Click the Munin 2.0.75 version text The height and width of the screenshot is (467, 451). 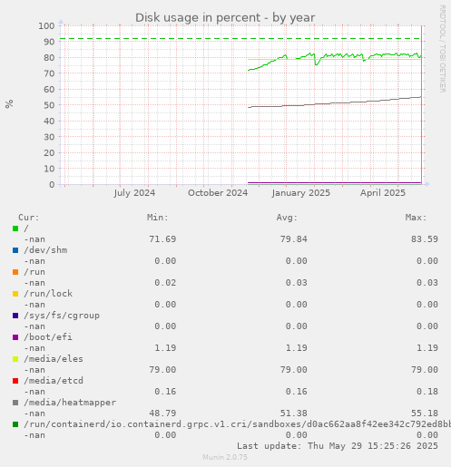click(x=225, y=457)
